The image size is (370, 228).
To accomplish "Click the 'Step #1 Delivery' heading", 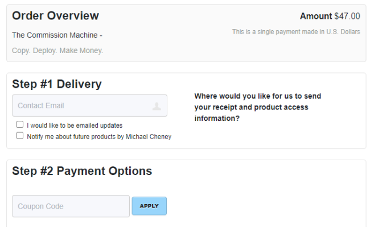I will 57,84.
